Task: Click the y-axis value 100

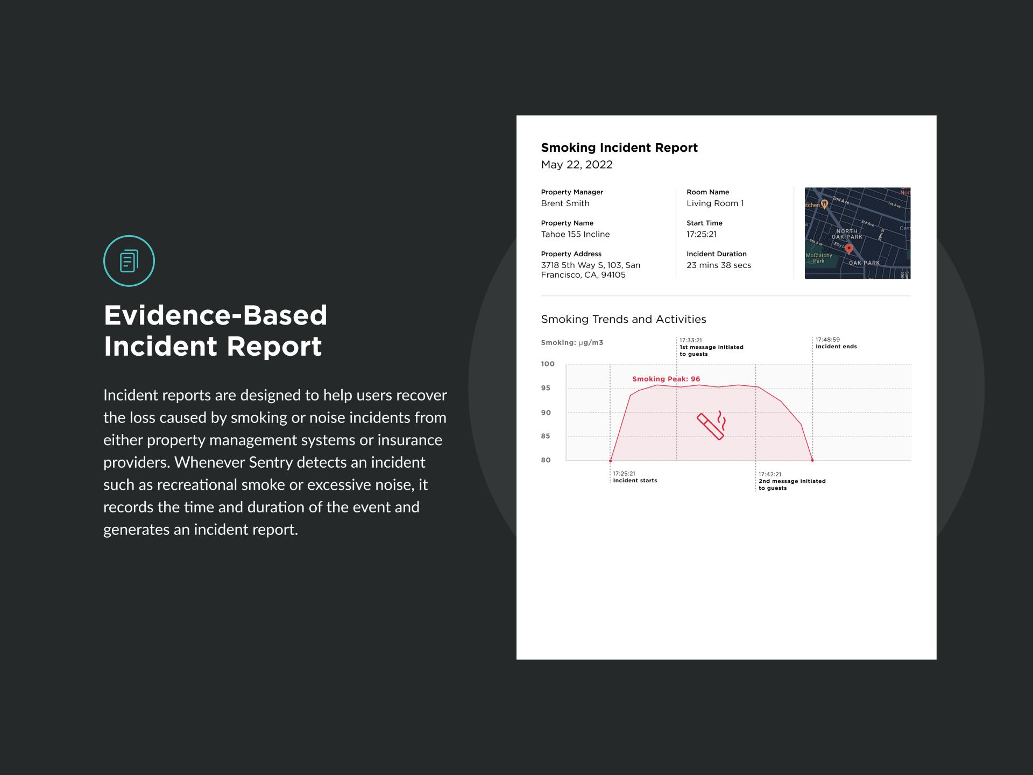Action: (x=548, y=364)
